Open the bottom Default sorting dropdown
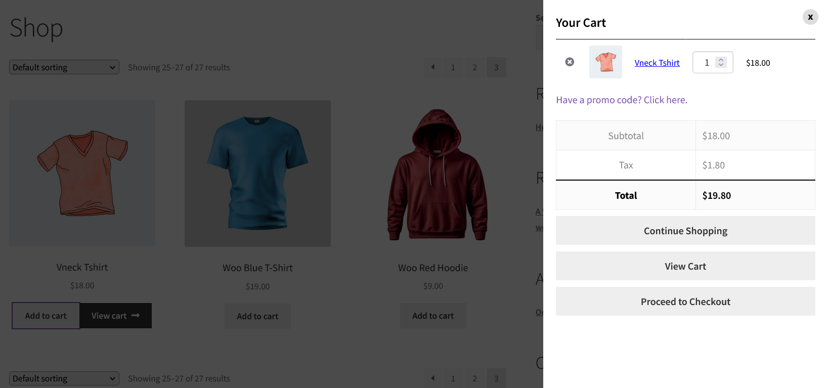 tap(64, 378)
